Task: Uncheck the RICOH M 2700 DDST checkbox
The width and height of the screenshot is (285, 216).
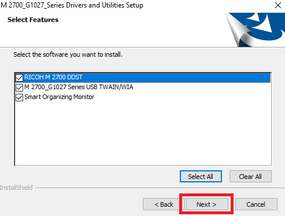Action: click(19, 78)
